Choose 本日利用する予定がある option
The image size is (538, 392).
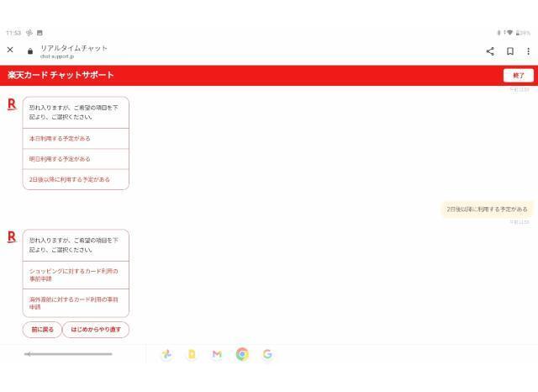click(x=76, y=139)
